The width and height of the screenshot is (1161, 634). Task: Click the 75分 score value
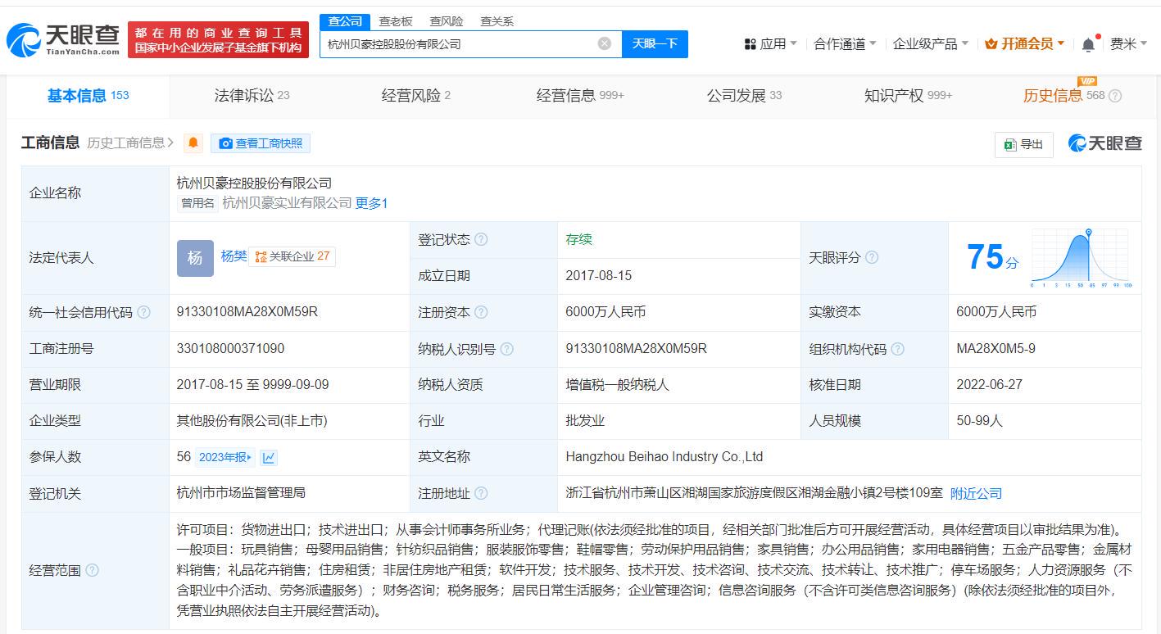[993, 257]
